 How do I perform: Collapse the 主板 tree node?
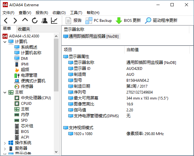coord(5,92)
